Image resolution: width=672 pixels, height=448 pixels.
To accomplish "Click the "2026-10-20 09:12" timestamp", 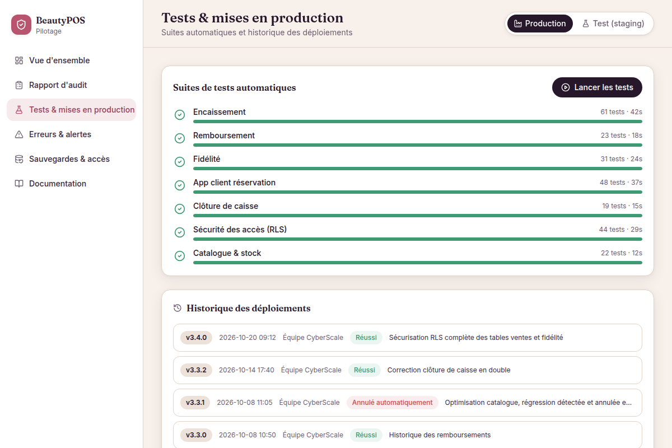I will pos(248,338).
